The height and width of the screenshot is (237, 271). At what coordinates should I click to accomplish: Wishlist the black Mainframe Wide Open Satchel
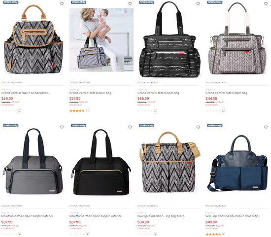coord(130,127)
